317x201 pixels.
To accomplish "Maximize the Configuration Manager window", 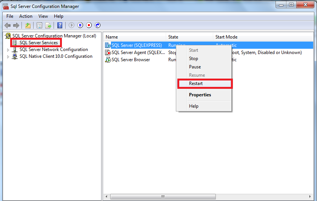I will tap(291, 5).
